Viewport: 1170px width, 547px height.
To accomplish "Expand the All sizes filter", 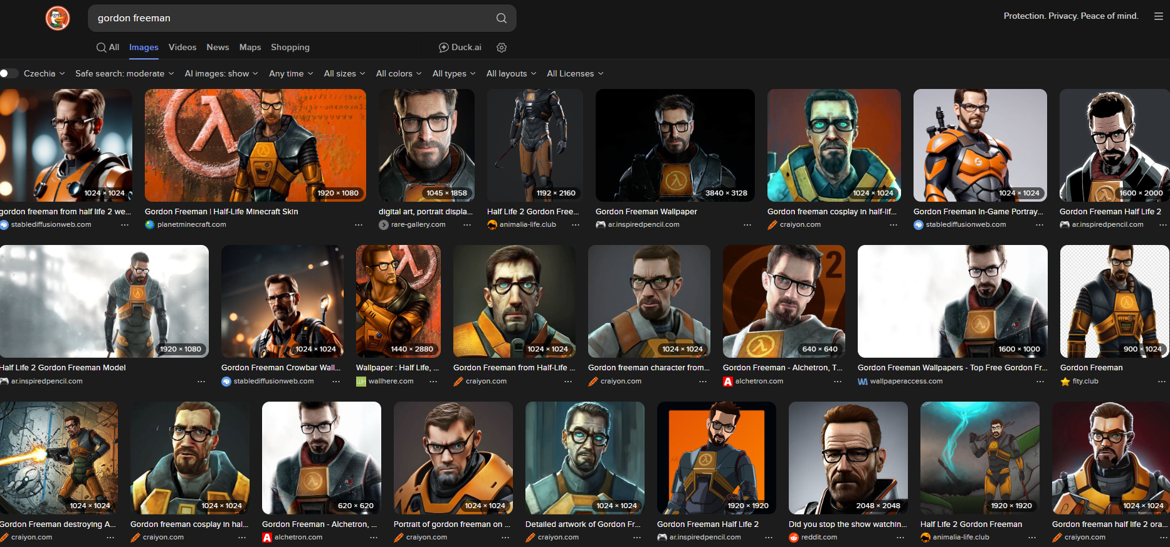I will pyautogui.click(x=344, y=74).
